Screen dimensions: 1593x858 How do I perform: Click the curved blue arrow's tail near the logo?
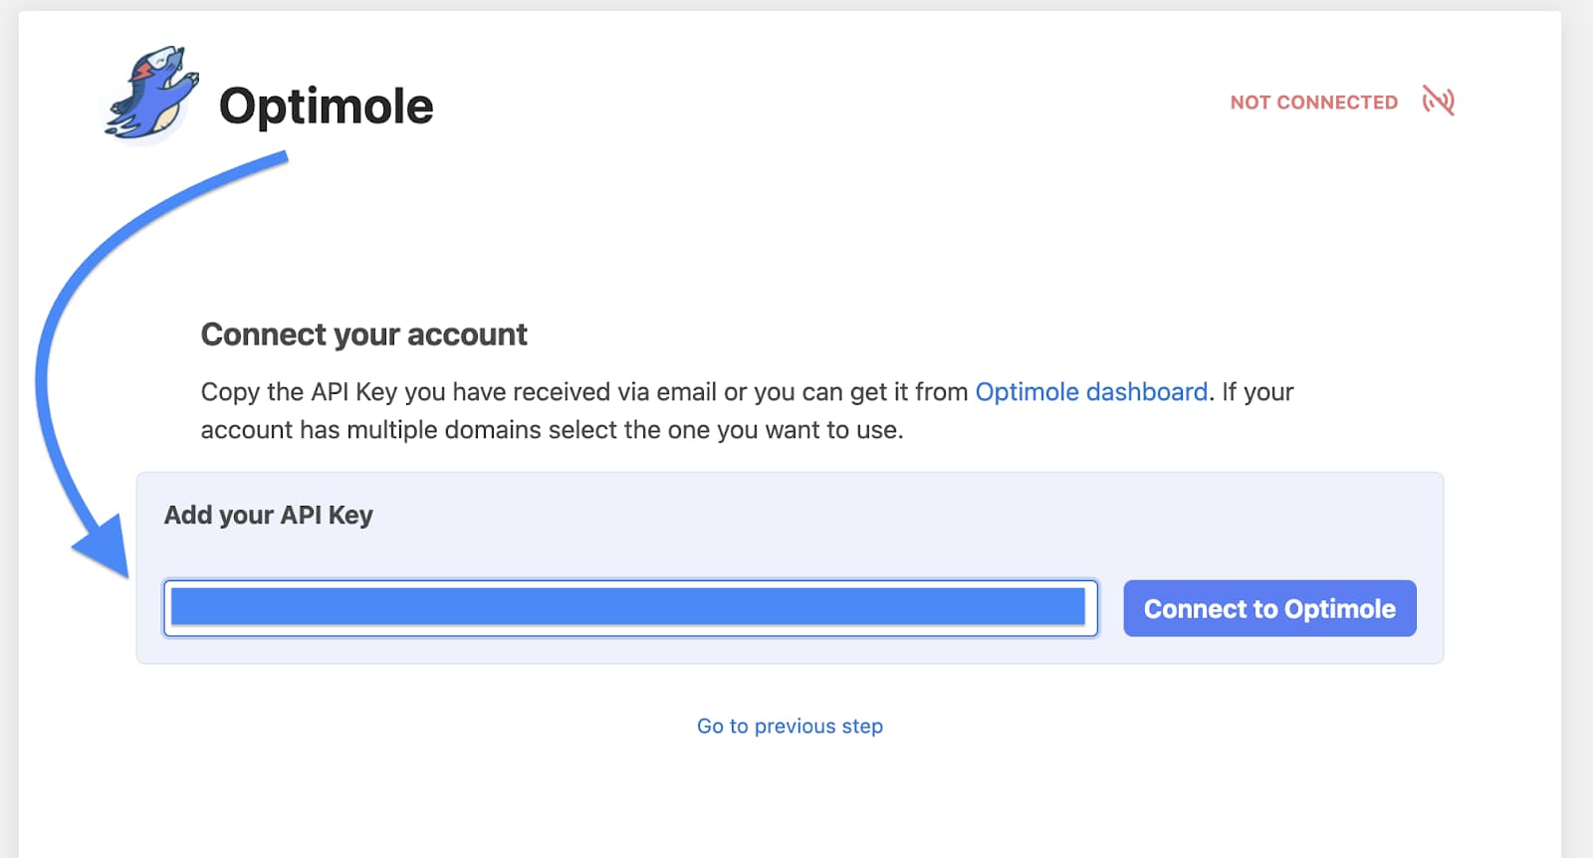pos(269,162)
